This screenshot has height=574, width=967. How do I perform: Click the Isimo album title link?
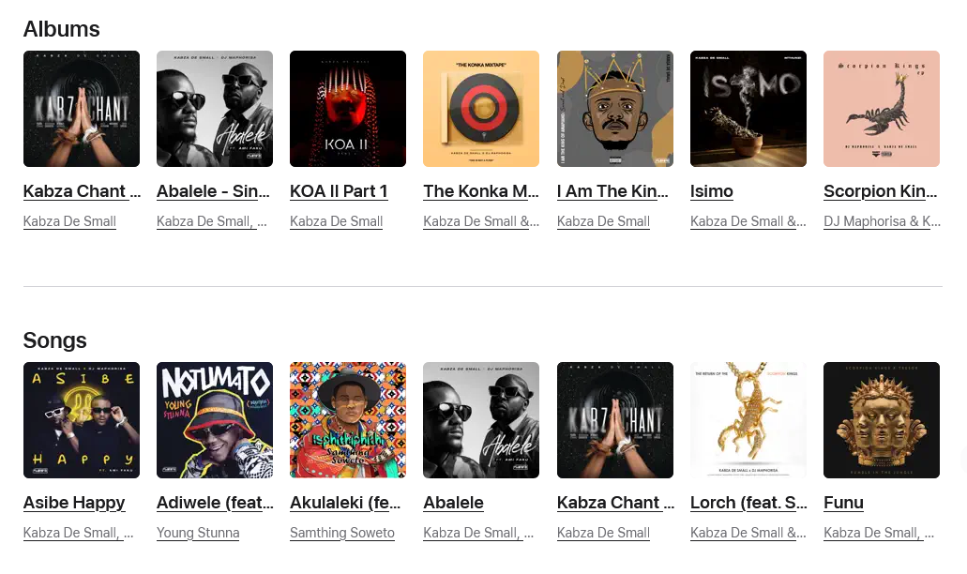click(712, 191)
